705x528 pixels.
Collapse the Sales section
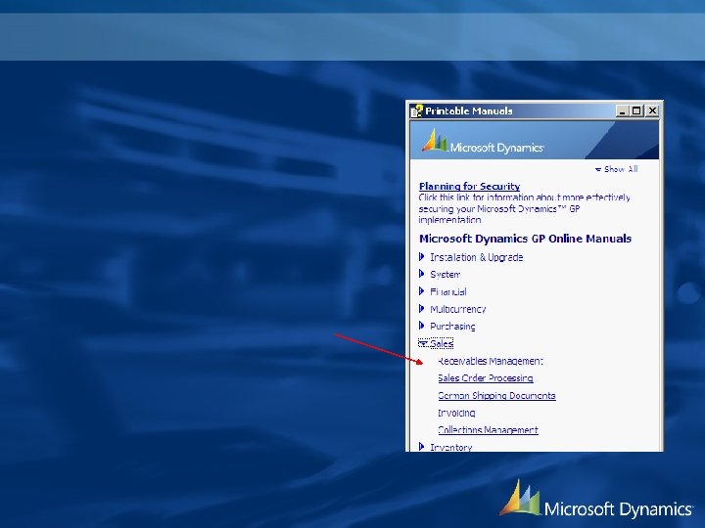point(436,343)
